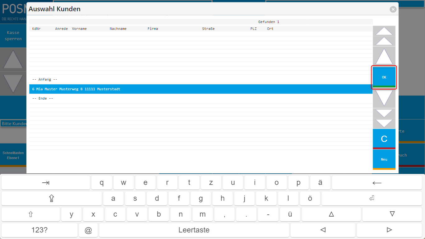Click the Nachname column header
This screenshot has width=425, height=239.
[x=118, y=29]
